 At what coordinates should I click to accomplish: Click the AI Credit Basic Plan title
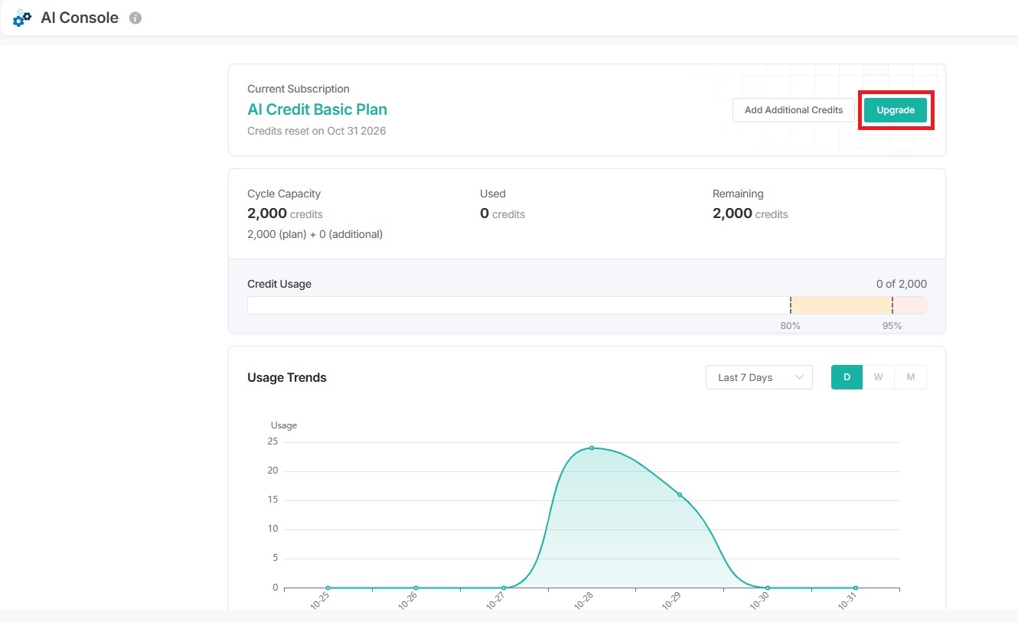tap(317, 109)
